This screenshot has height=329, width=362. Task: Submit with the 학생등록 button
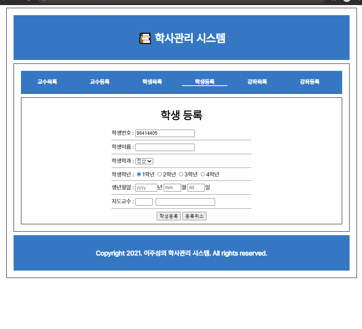[168, 216]
